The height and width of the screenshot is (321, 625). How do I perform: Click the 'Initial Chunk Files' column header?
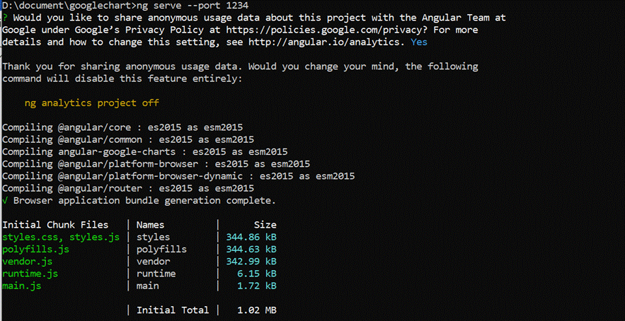55,225
